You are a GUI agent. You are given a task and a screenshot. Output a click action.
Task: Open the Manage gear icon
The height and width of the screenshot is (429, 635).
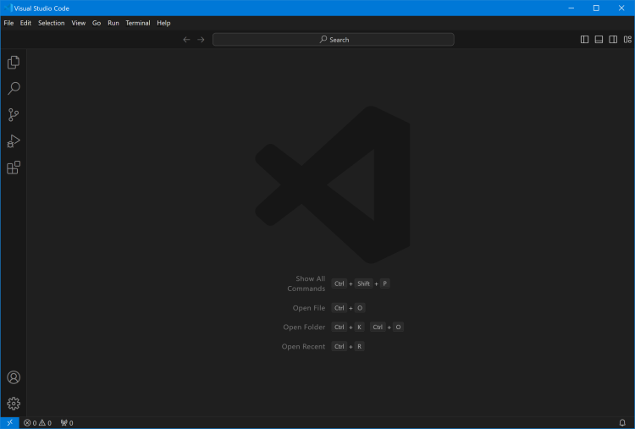click(14, 404)
